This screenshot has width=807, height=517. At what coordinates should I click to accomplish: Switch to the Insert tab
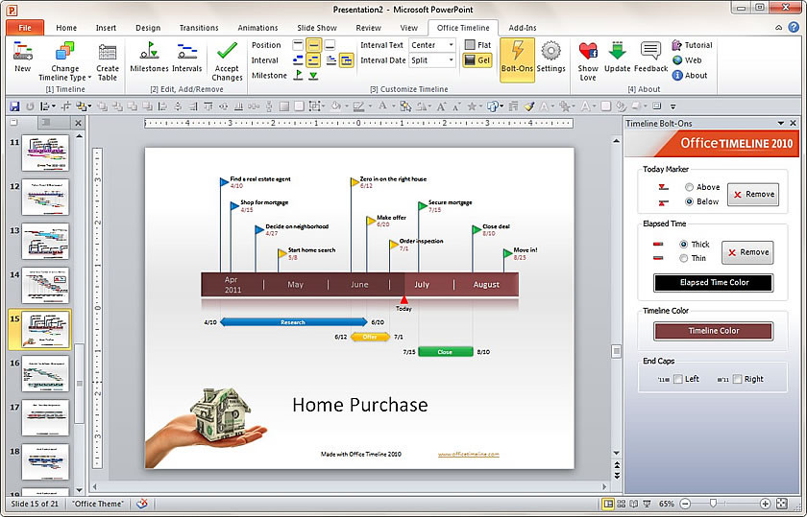pos(106,28)
